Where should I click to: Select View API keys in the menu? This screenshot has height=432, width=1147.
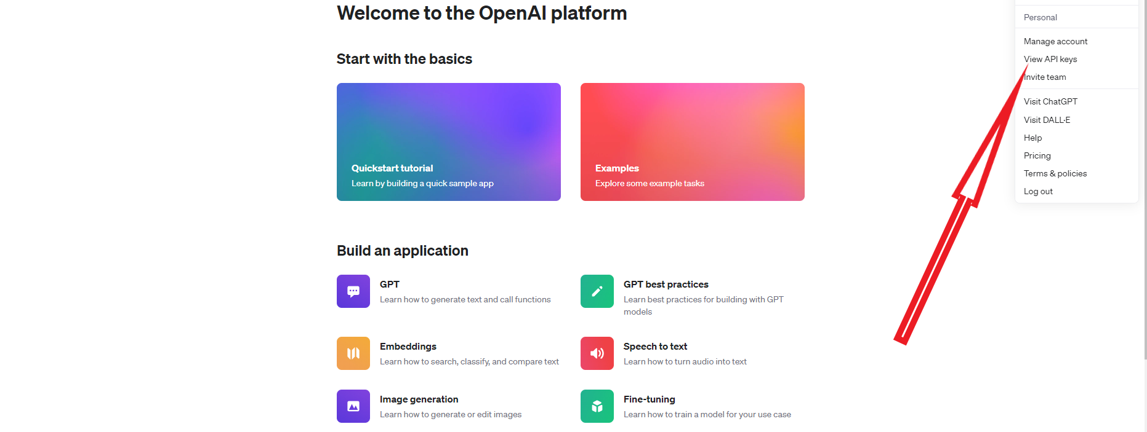click(1050, 59)
